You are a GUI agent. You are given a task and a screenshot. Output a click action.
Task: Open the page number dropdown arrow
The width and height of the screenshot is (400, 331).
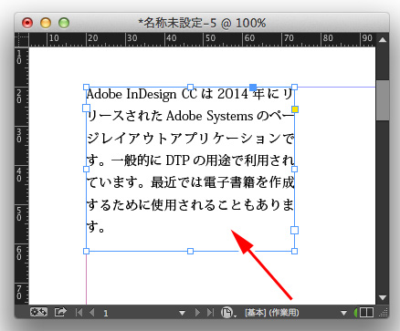pyautogui.click(x=182, y=313)
